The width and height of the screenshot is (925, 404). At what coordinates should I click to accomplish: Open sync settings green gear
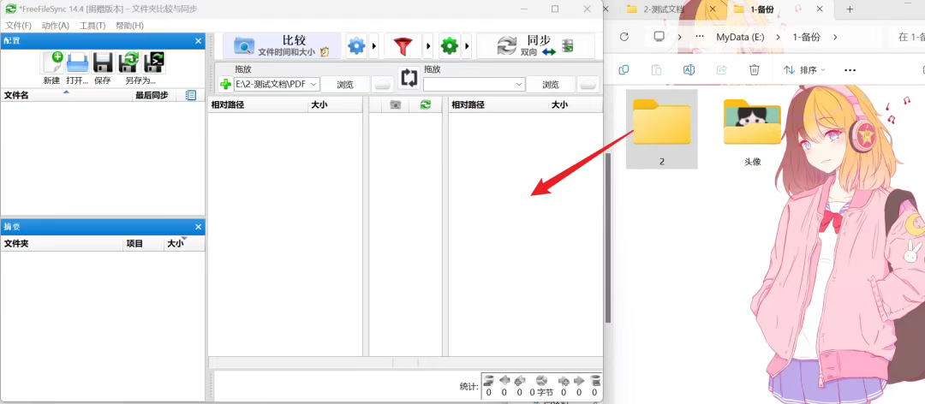[450, 46]
